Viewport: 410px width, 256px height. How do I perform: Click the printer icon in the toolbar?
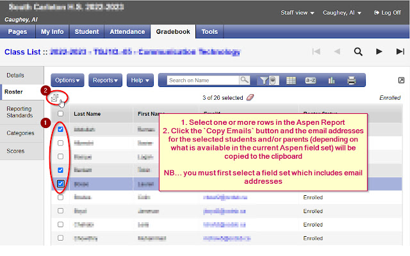pos(352,80)
